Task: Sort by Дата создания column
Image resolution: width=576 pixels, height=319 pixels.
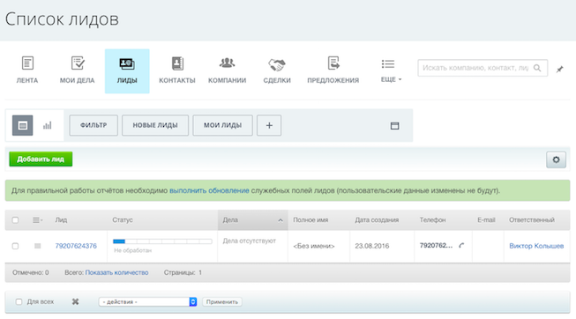Action: [x=377, y=220]
